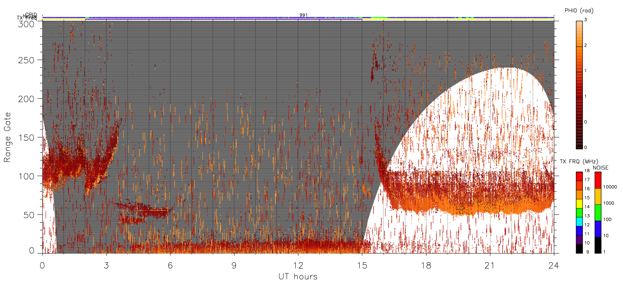623x287 pixels.
Task: Click the blue NOISE swatch 10–100
Action: 597,229
